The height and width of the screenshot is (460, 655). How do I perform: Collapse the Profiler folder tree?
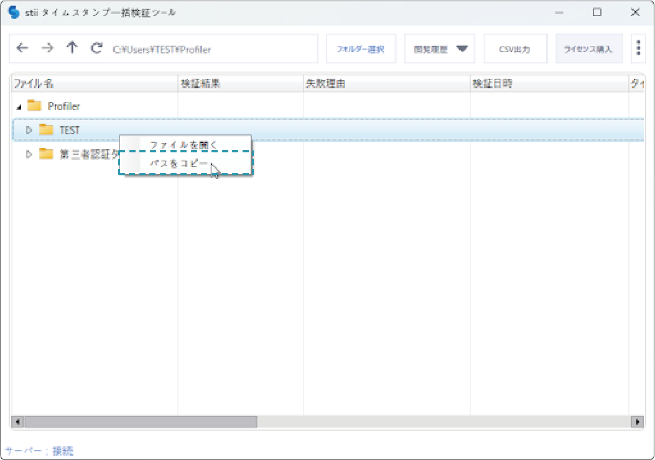(x=19, y=107)
